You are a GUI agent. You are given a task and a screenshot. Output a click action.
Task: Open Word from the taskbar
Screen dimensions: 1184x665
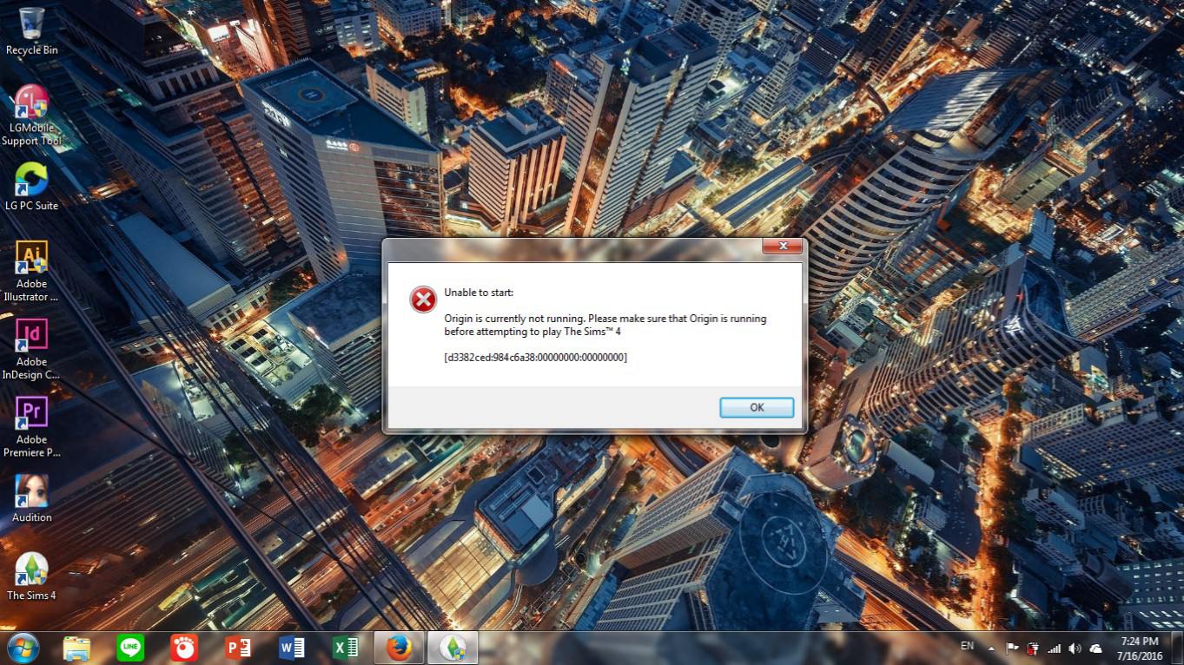(292, 648)
